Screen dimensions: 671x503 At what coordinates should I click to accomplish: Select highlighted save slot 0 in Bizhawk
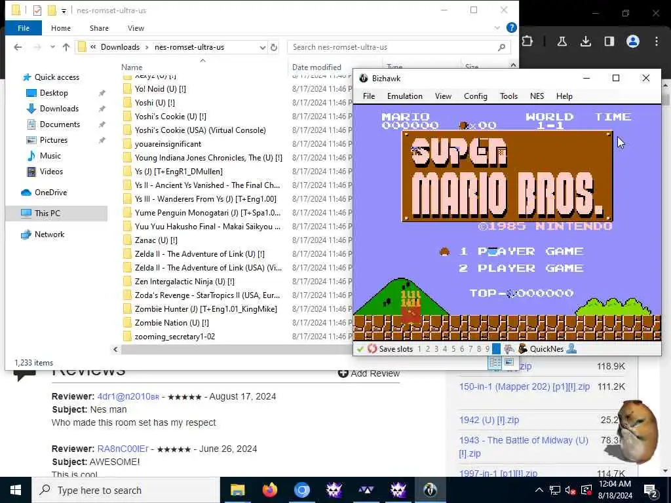coord(496,349)
